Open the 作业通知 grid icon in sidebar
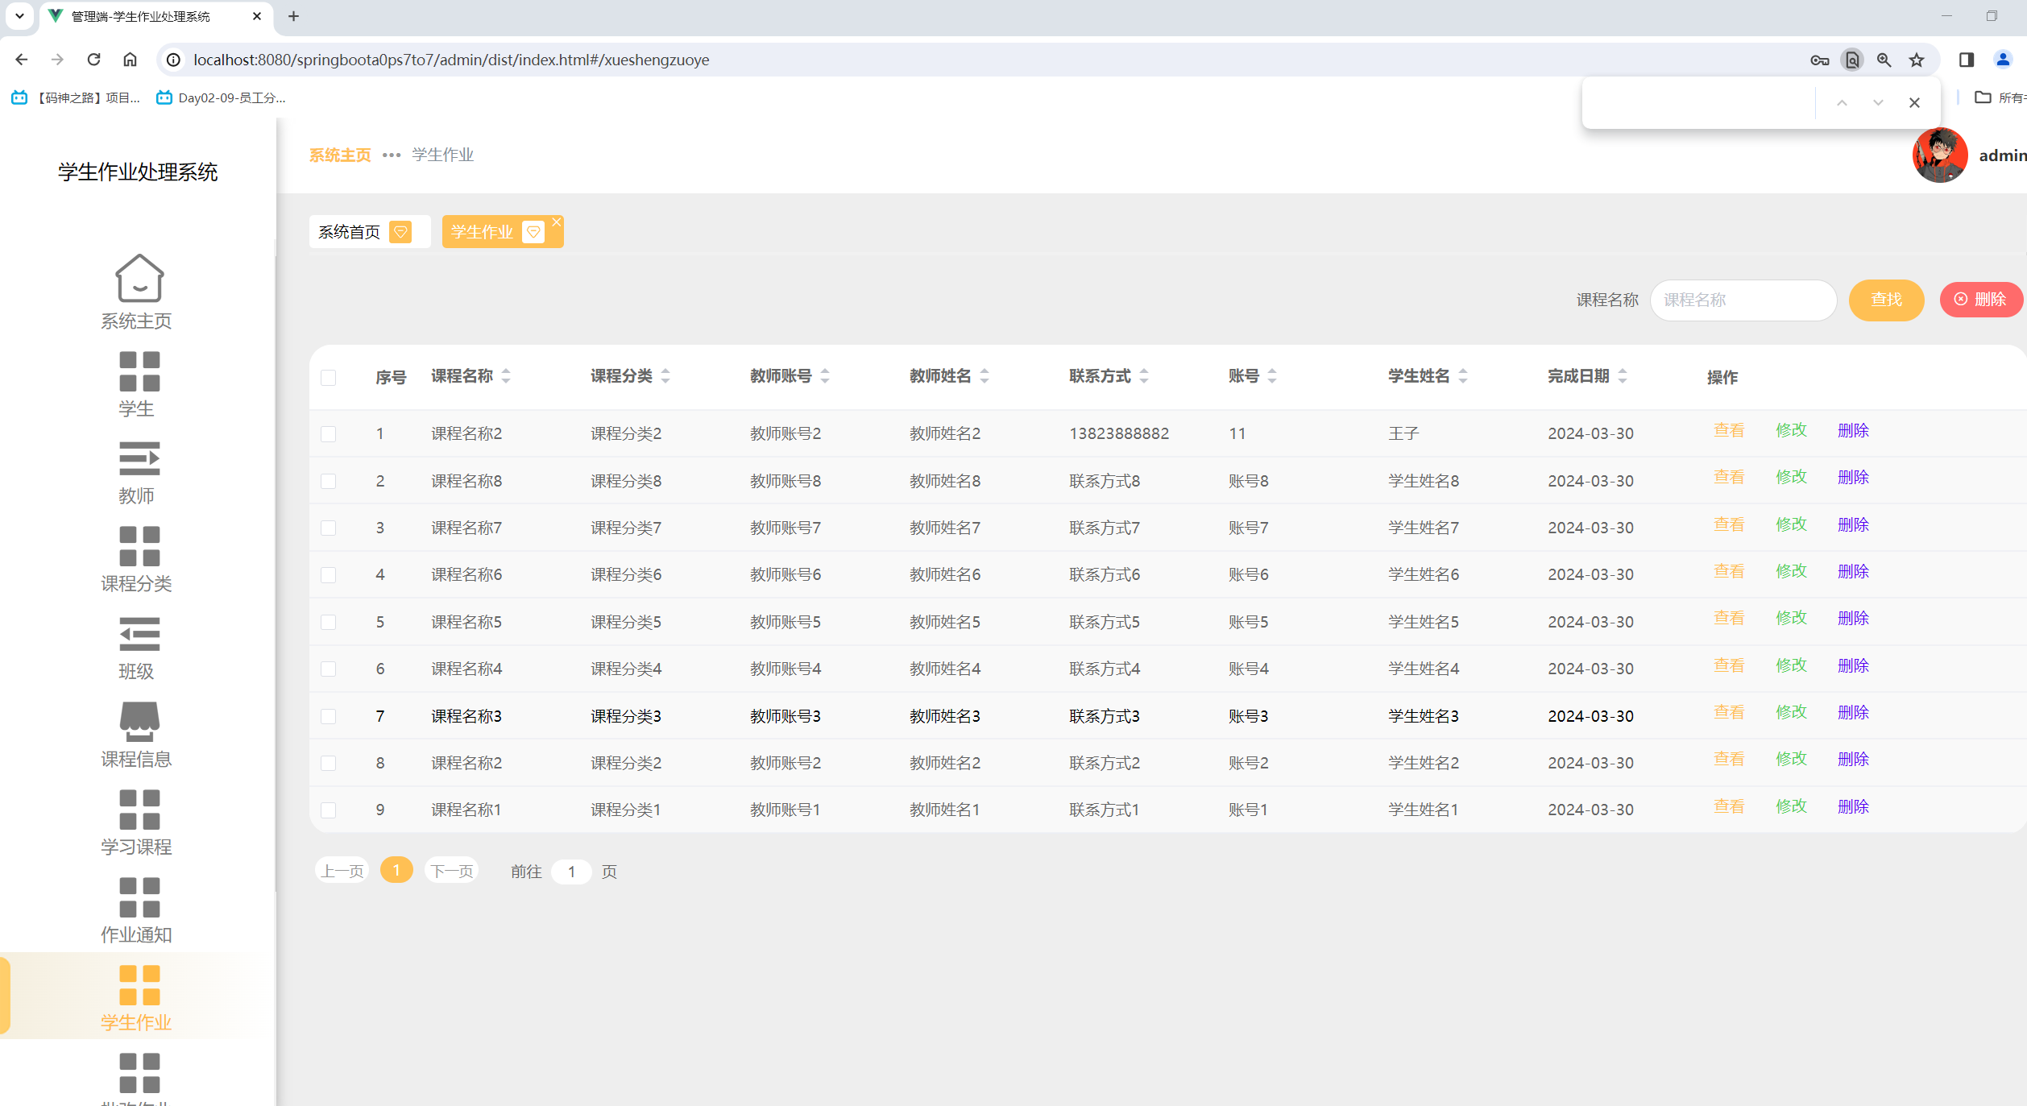2027x1106 pixels. (139, 897)
